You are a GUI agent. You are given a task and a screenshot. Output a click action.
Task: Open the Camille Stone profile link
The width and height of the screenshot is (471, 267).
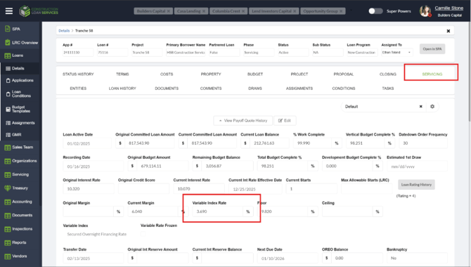[449, 8]
